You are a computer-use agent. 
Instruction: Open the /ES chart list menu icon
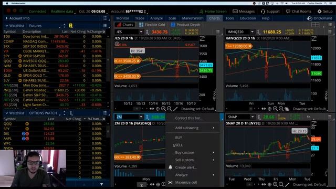(x=218, y=31)
